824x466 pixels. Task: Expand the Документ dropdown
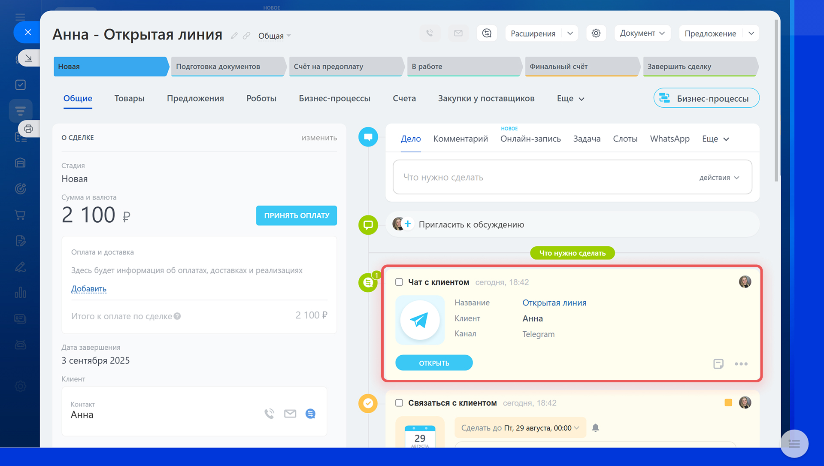[642, 33]
